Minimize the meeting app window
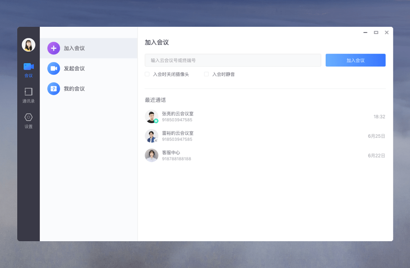The height and width of the screenshot is (268, 410). pos(365,33)
